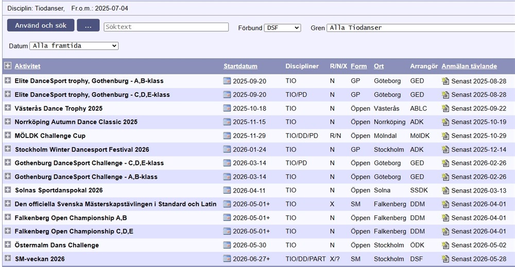Click the ellipsis button next to search
This screenshot has height=267, width=515.
click(x=88, y=25)
